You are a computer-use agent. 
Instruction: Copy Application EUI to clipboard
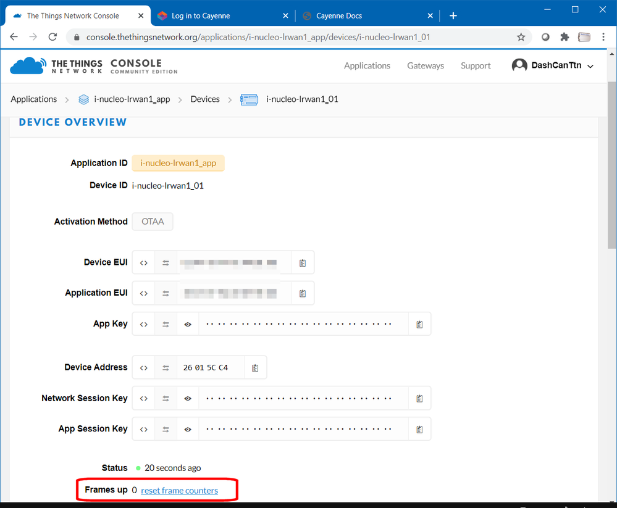(303, 293)
